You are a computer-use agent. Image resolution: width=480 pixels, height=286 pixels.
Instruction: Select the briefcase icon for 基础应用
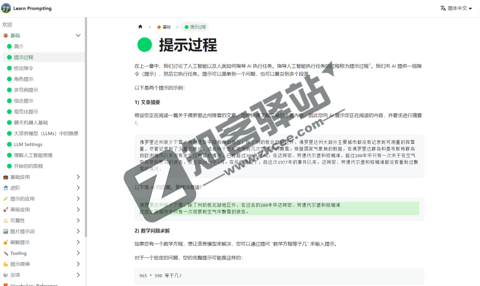pyautogui.click(x=6, y=176)
